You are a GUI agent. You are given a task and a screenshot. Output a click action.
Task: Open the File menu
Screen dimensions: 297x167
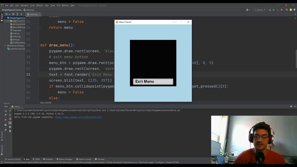pyautogui.click(x=7, y=6)
